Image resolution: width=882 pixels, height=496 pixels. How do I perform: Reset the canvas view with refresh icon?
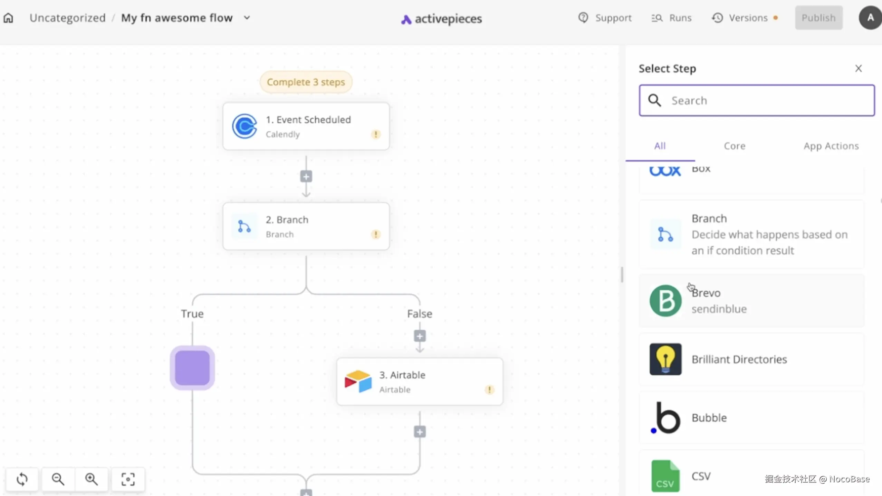[x=22, y=479]
